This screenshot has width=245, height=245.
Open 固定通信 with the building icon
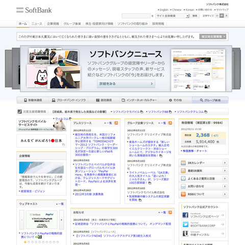click(104, 100)
